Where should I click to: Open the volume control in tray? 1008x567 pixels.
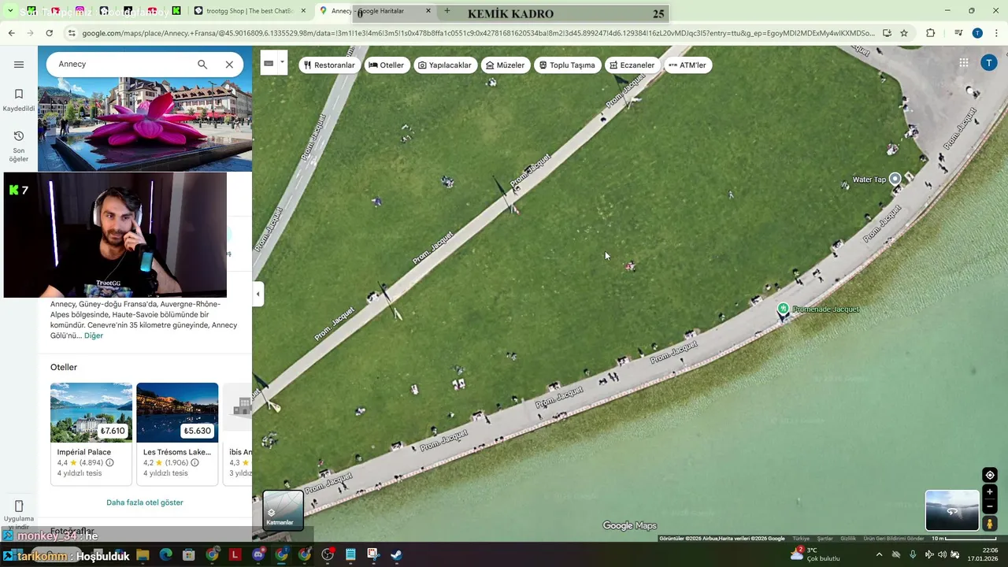942,554
